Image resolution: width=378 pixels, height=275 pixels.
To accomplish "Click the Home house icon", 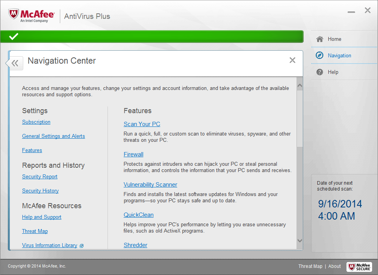I will coord(320,39).
